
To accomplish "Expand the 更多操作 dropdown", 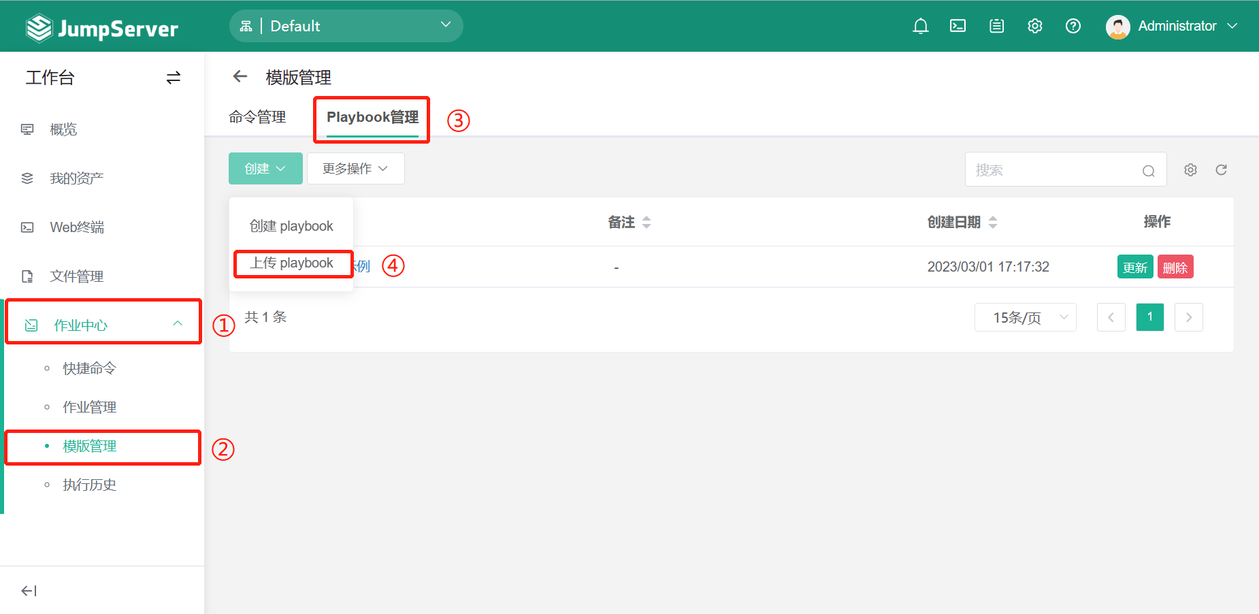I will click(355, 168).
